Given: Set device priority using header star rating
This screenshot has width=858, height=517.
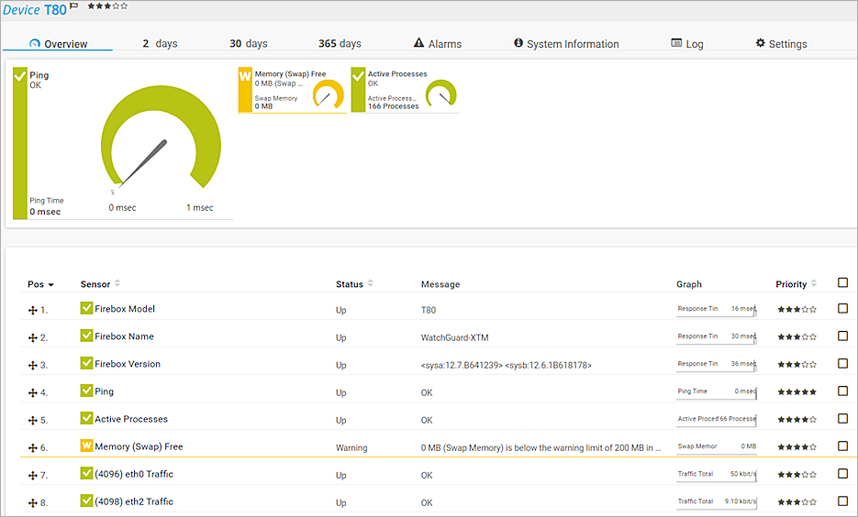Looking at the screenshot, I should pyautogui.click(x=107, y=6).
